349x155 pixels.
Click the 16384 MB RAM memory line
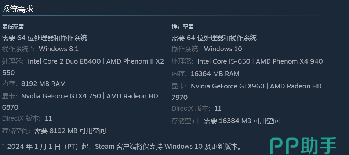pos(215,74)
